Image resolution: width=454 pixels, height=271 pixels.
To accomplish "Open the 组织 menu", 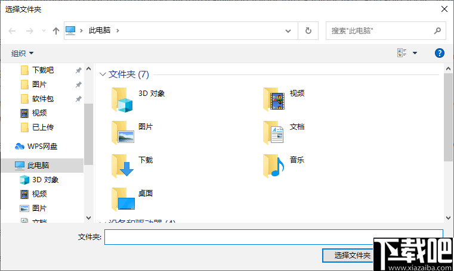I will point(22,53).
